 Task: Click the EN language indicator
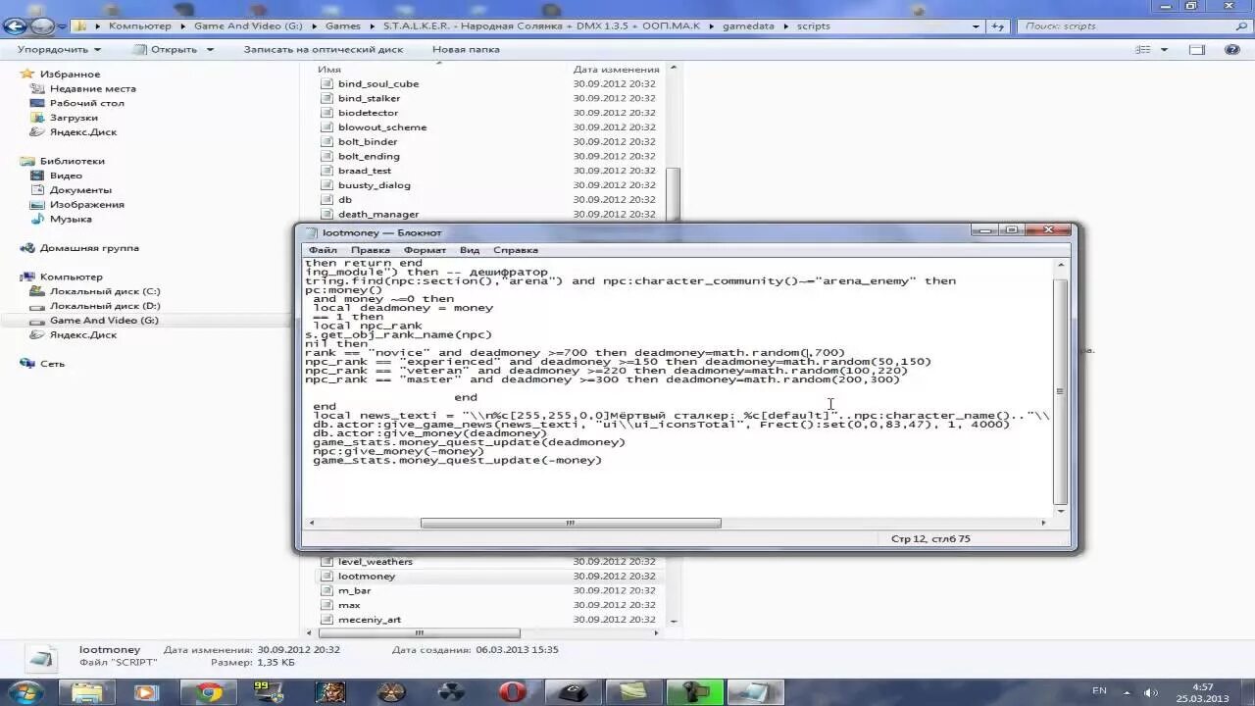point(1100,691)
